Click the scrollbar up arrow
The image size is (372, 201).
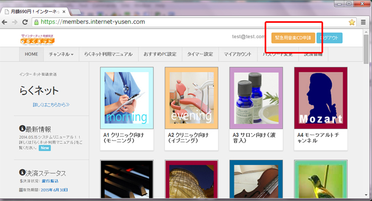[x=366, y=32]
